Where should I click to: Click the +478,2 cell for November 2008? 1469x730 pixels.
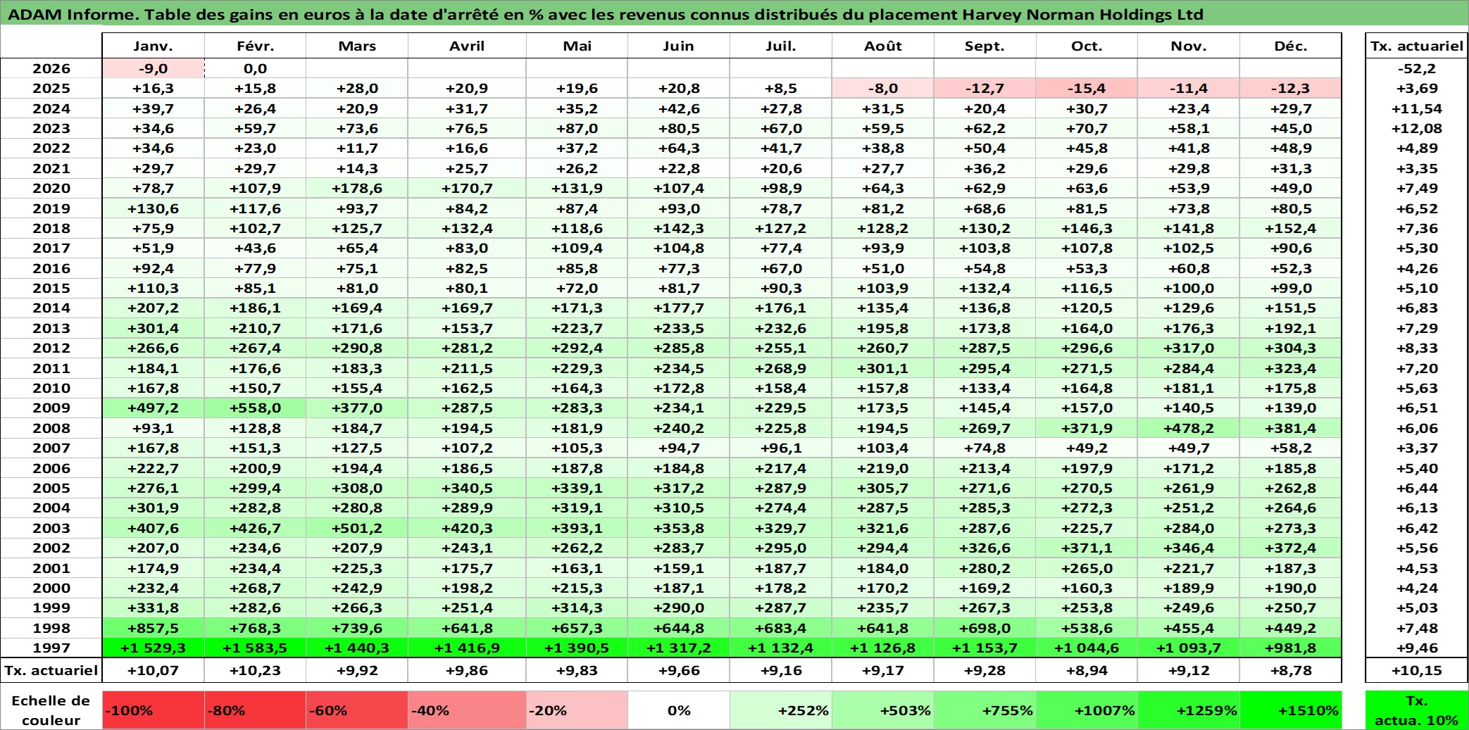tap(1188, 428)
